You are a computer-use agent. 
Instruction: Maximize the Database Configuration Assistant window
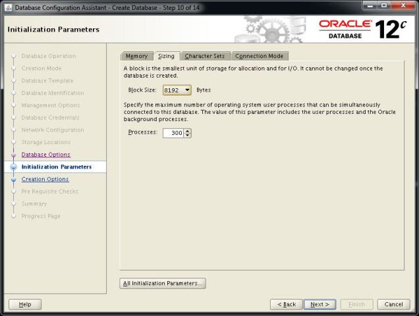(384, 6)
